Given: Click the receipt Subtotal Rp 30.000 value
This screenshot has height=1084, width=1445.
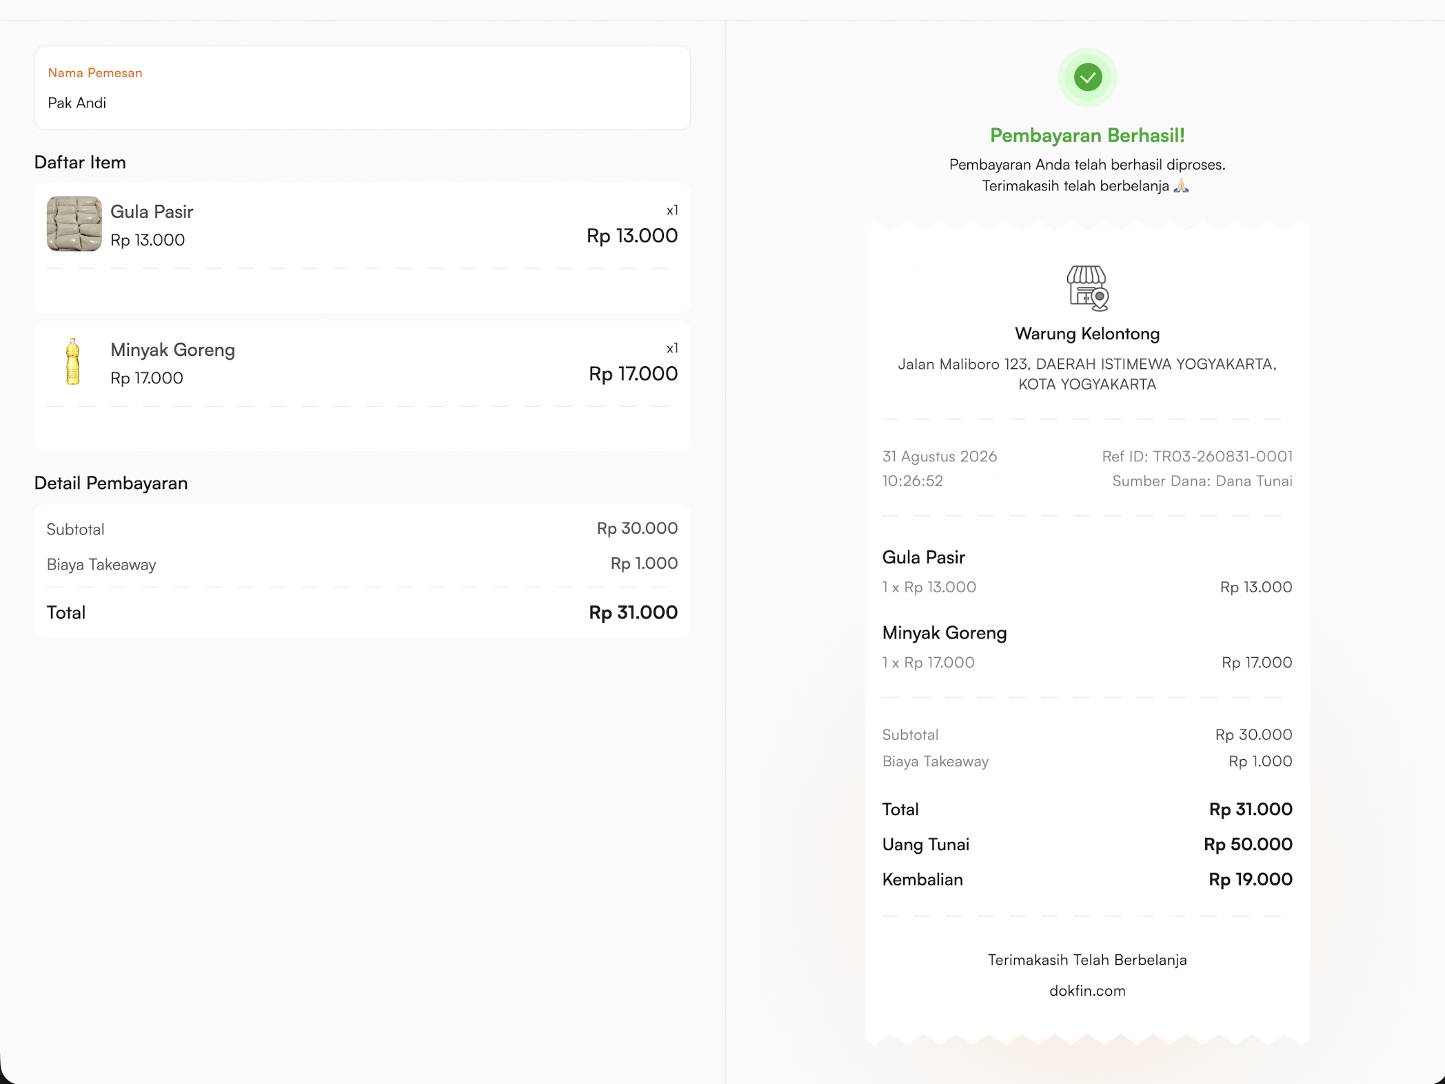Looking at the screenshot, I should (x=1253, y=735).
